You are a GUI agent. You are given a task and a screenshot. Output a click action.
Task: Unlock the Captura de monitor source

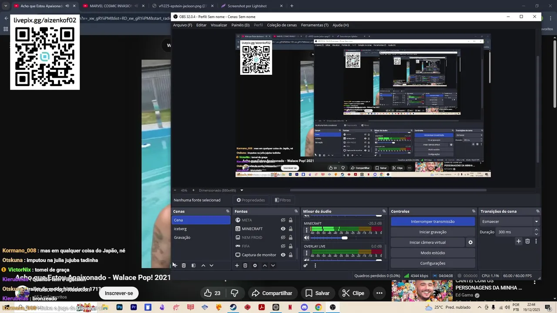[291, 255]
